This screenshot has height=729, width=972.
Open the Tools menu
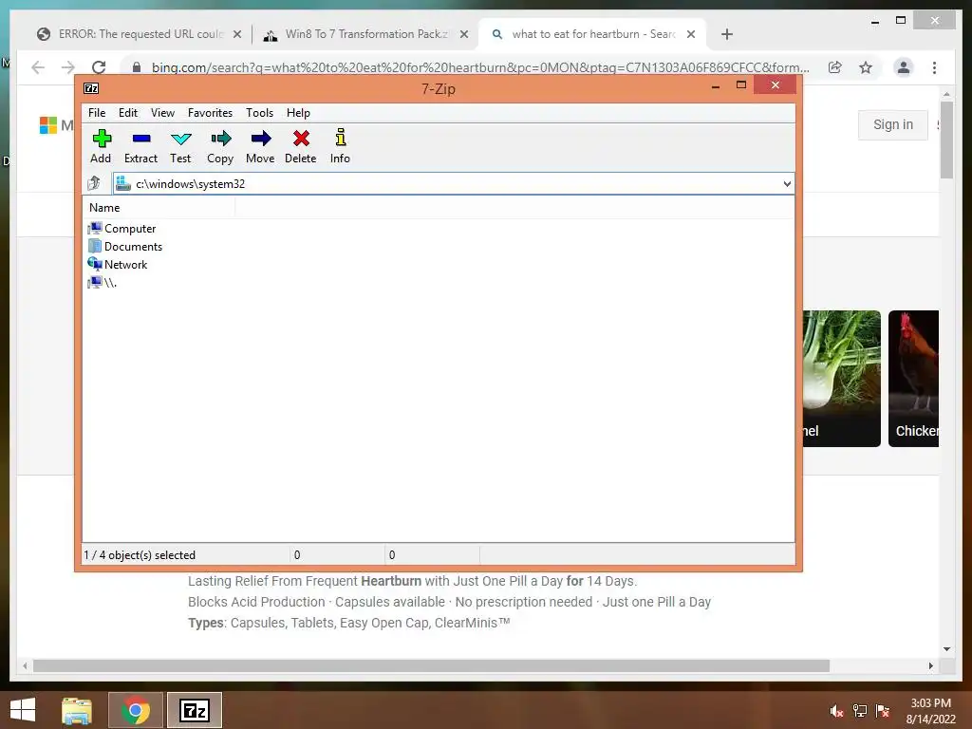coord(259,113)
